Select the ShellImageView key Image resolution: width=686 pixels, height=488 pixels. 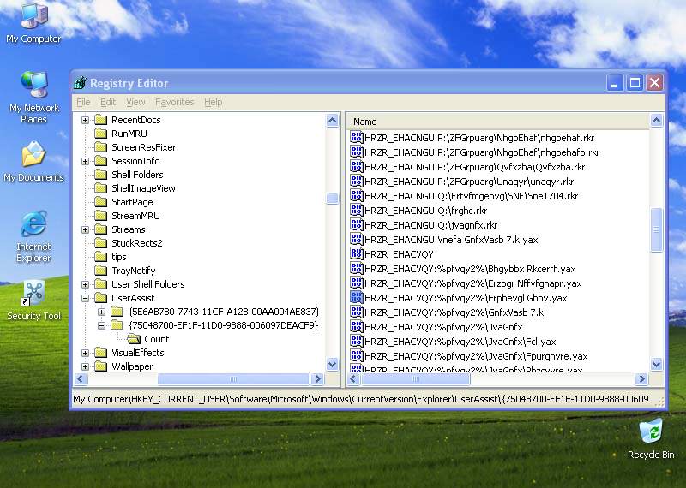click(x=143, y=188)
